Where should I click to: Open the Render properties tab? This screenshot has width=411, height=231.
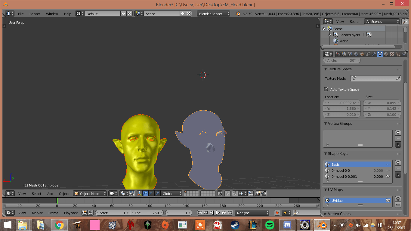coord(338,54)
